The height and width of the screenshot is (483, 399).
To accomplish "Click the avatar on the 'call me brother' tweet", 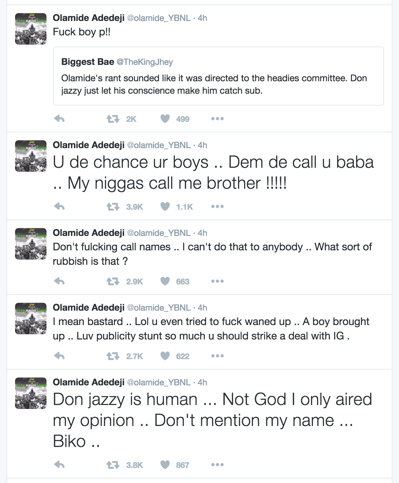I will click(x=31, y=156).
